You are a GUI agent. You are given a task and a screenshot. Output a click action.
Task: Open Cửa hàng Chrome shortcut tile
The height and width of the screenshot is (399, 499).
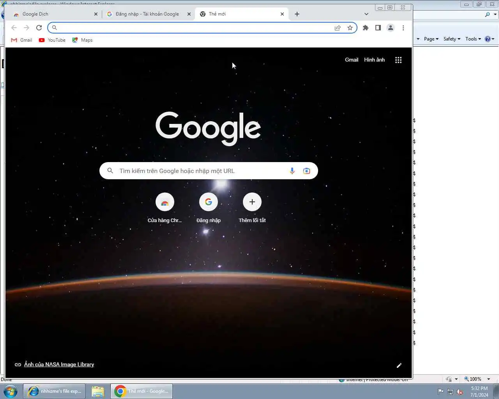point(165,208)
